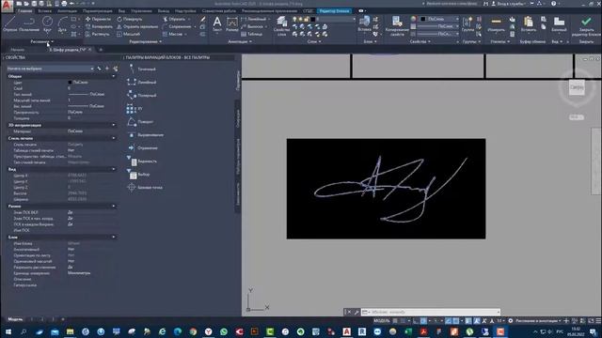Image resolution: width=602 pixels, height=338 pixels.
Task: Open the Вид ribbon tab
Action: pos(121,11)
